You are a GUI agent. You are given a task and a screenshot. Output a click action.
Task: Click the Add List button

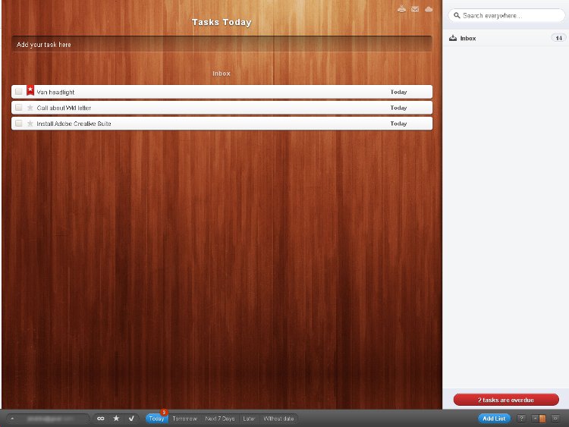[x=494, y=419]
